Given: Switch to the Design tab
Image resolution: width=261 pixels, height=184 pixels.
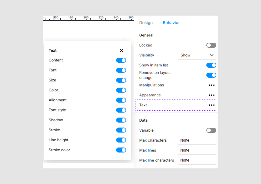Looking at the screenshot, I should [x=146, y=22].
